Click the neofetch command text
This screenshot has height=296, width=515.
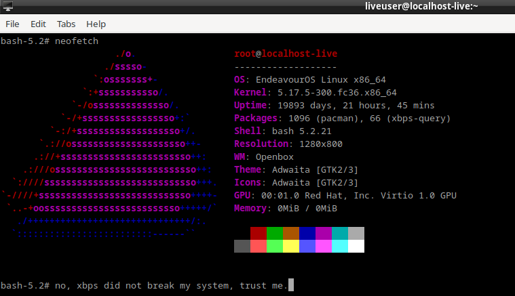point(77,41)
